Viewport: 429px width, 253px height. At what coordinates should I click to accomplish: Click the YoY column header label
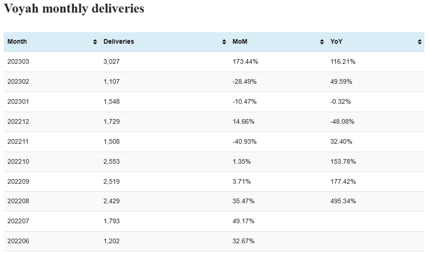pos(336,42)
